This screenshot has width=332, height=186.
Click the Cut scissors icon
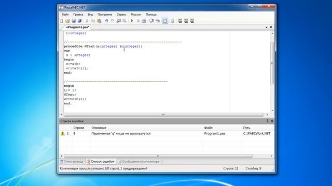coord(87,21)
